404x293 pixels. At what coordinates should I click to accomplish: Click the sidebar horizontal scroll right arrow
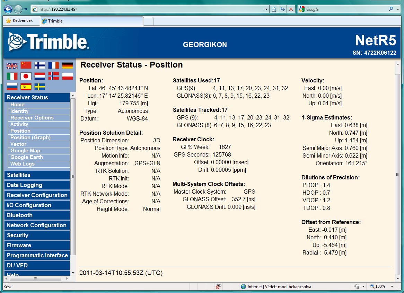coord(67,278)
